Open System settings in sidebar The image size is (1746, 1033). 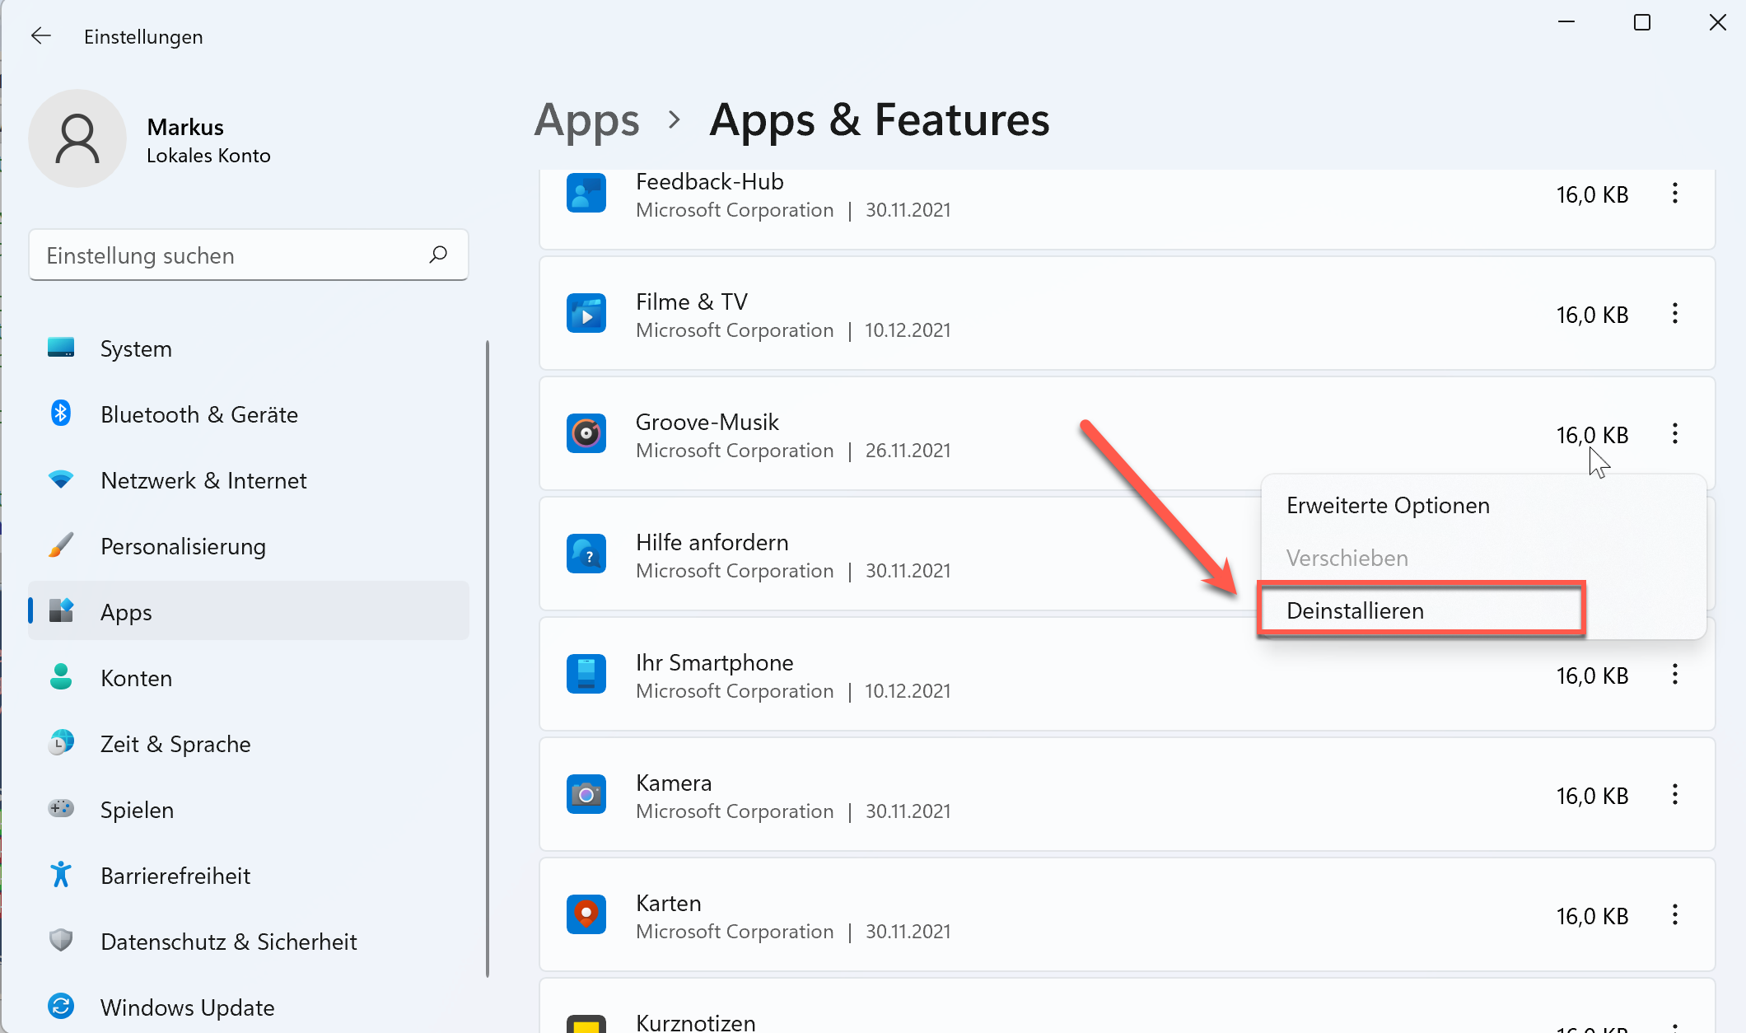point(249,348)
